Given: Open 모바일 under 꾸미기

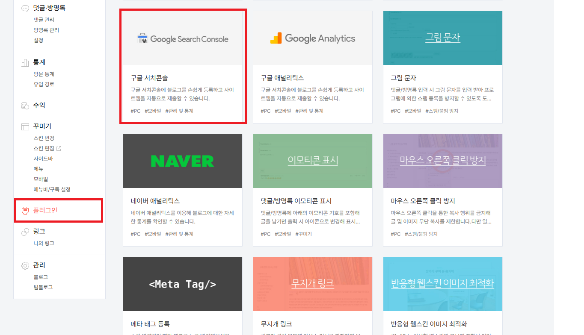Looking at the screenshot, I should click(x=41, y=179).
